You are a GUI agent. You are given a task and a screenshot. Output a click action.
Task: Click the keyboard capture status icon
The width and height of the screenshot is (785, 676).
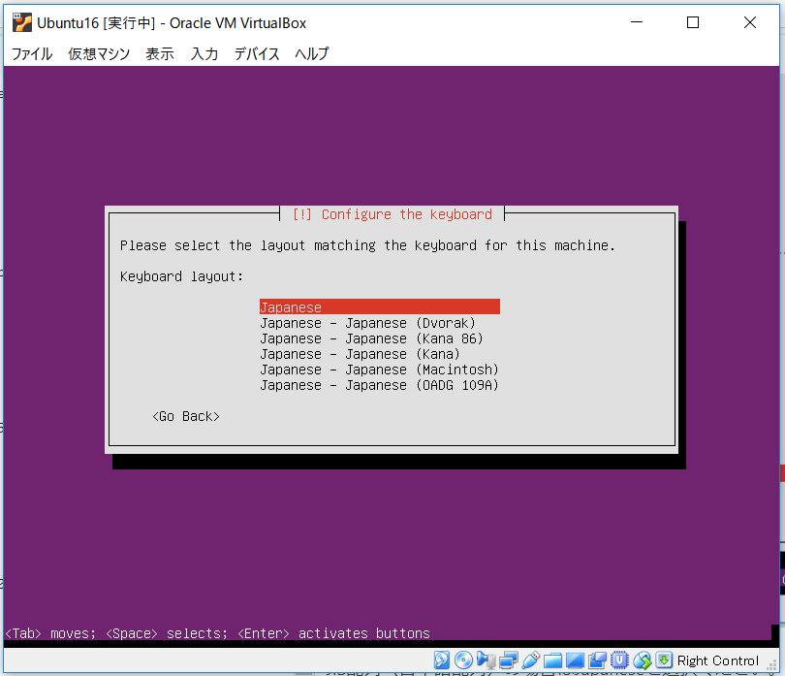tap(663, 660)
